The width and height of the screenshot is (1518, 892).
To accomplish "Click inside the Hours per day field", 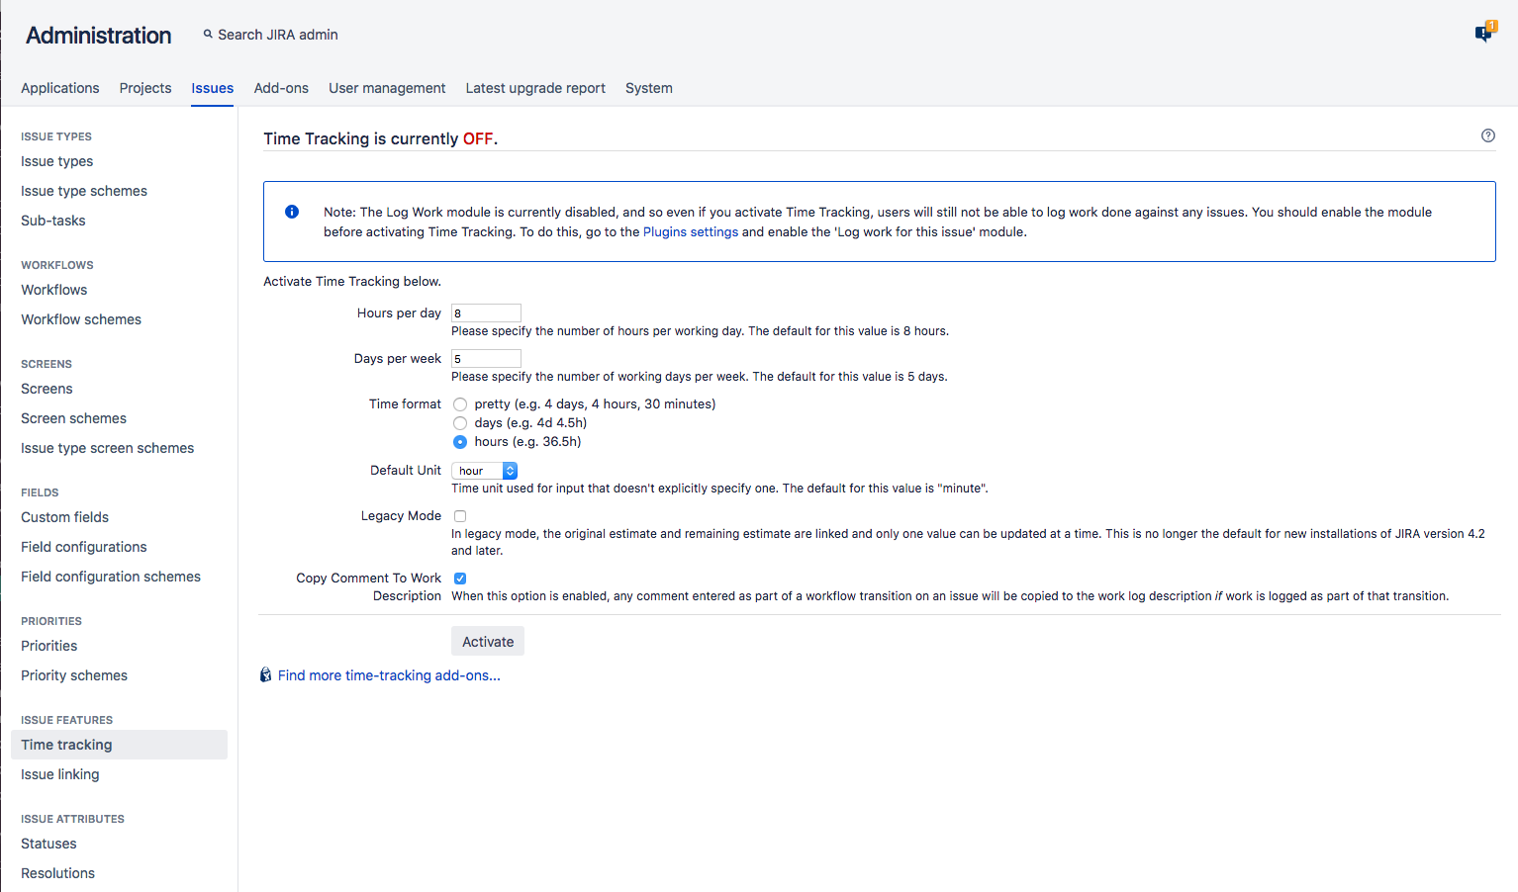I will pos(485,312).
